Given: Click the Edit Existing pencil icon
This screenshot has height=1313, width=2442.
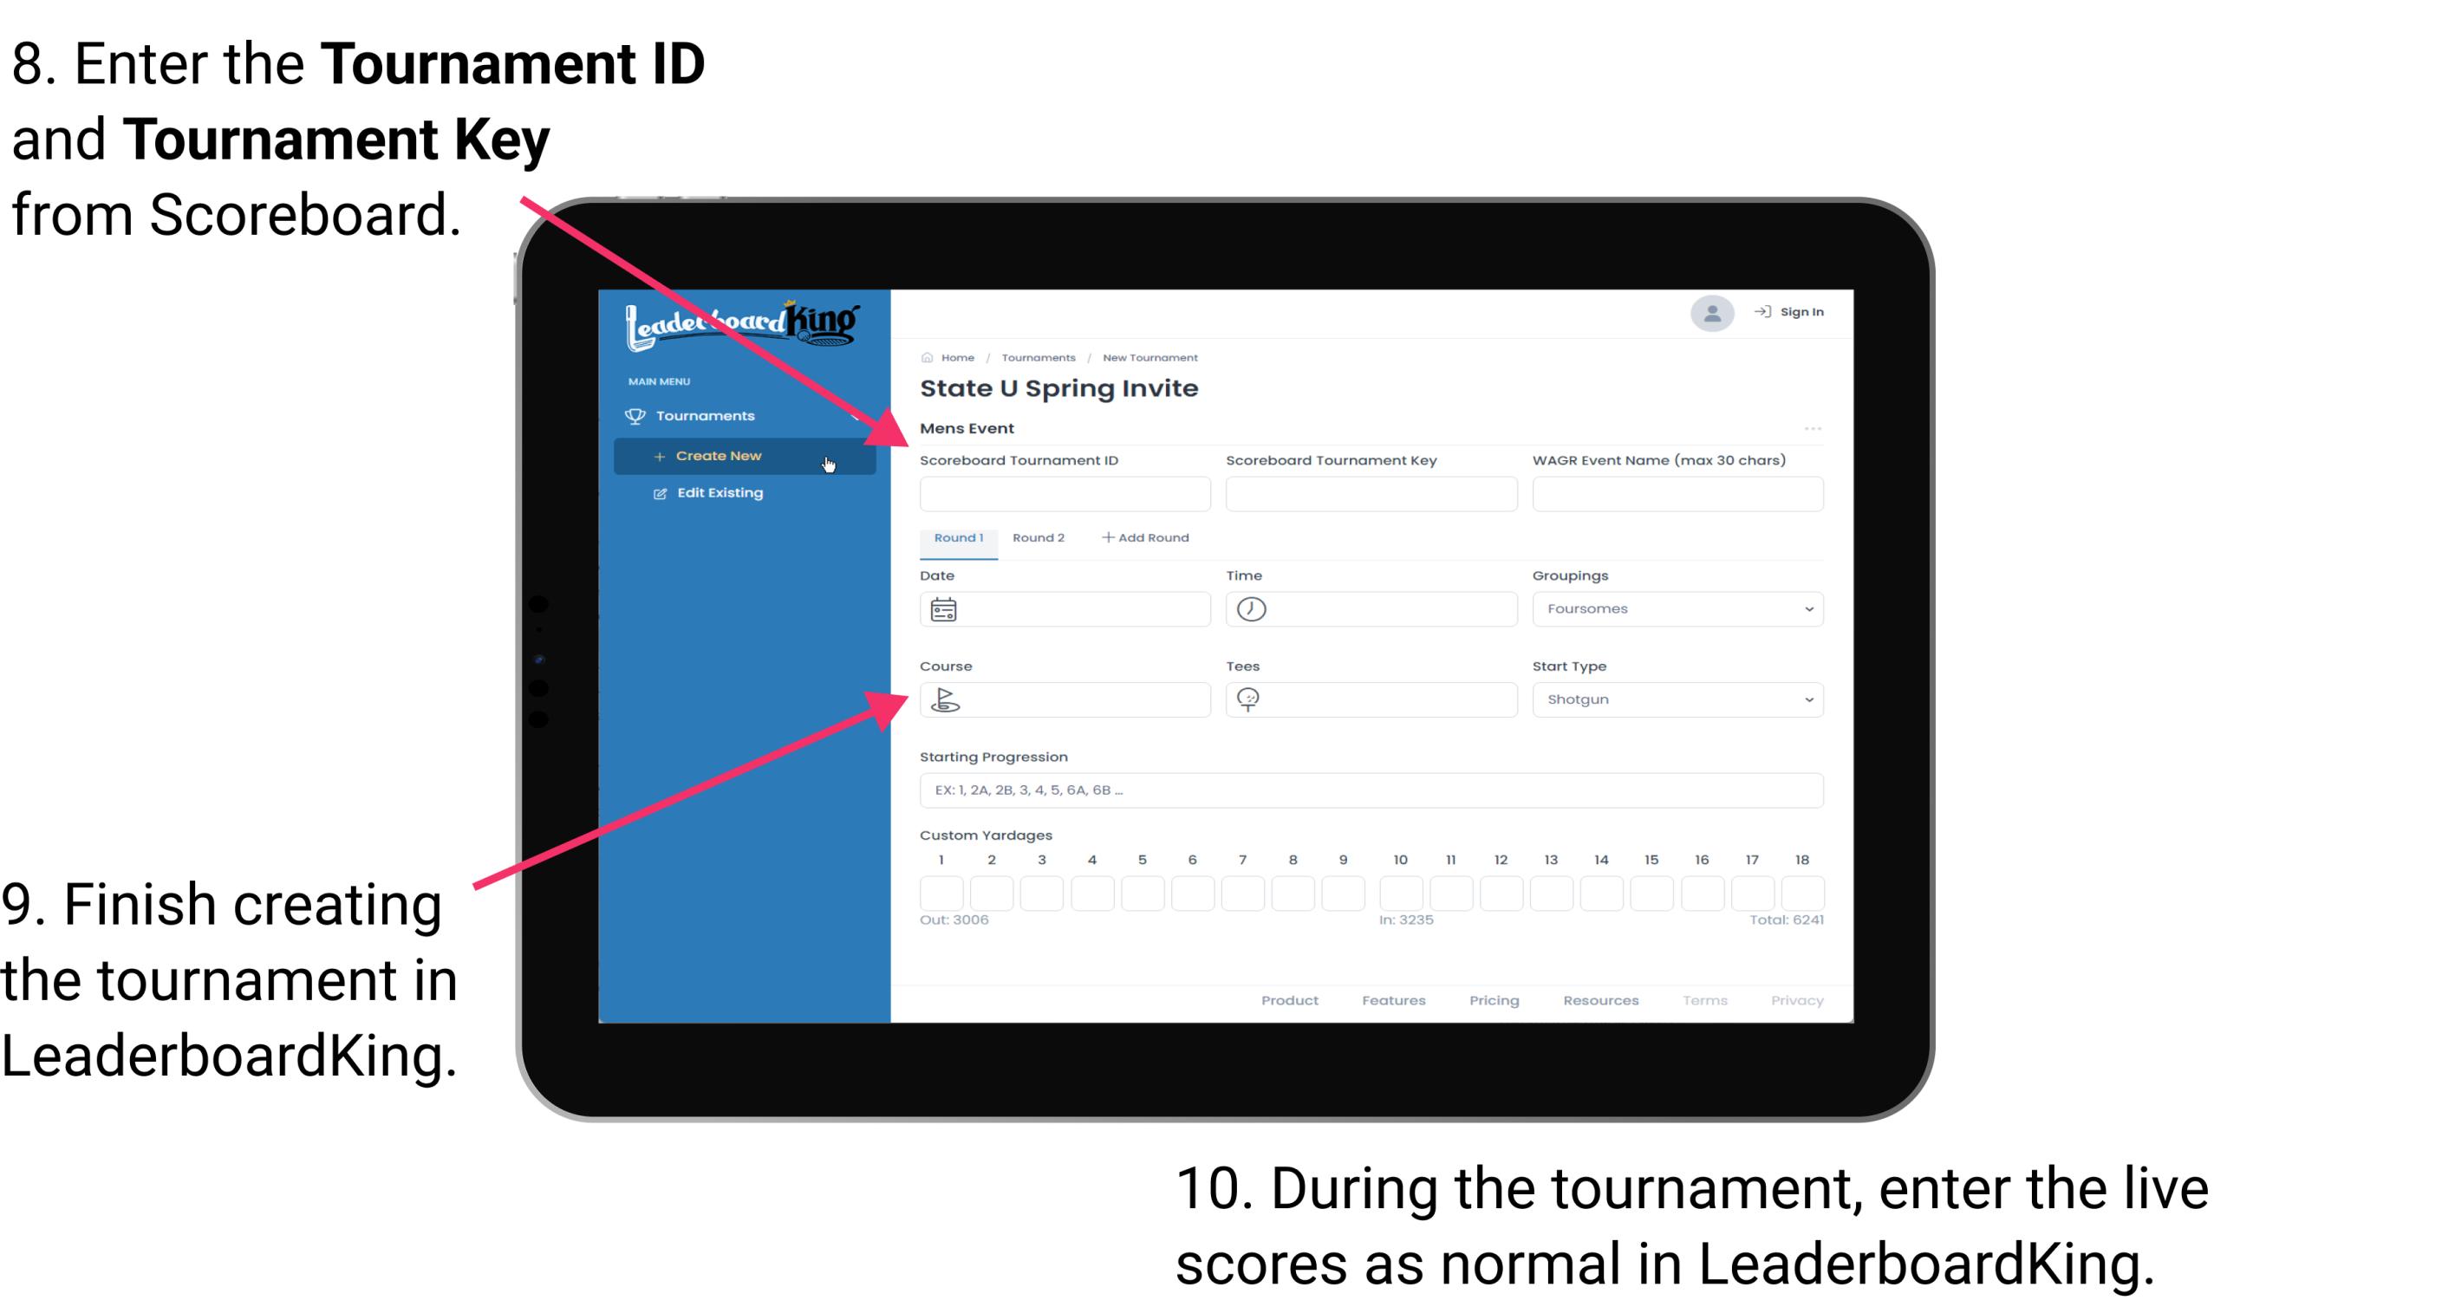Looking at the screenshot, I should 655,493.
